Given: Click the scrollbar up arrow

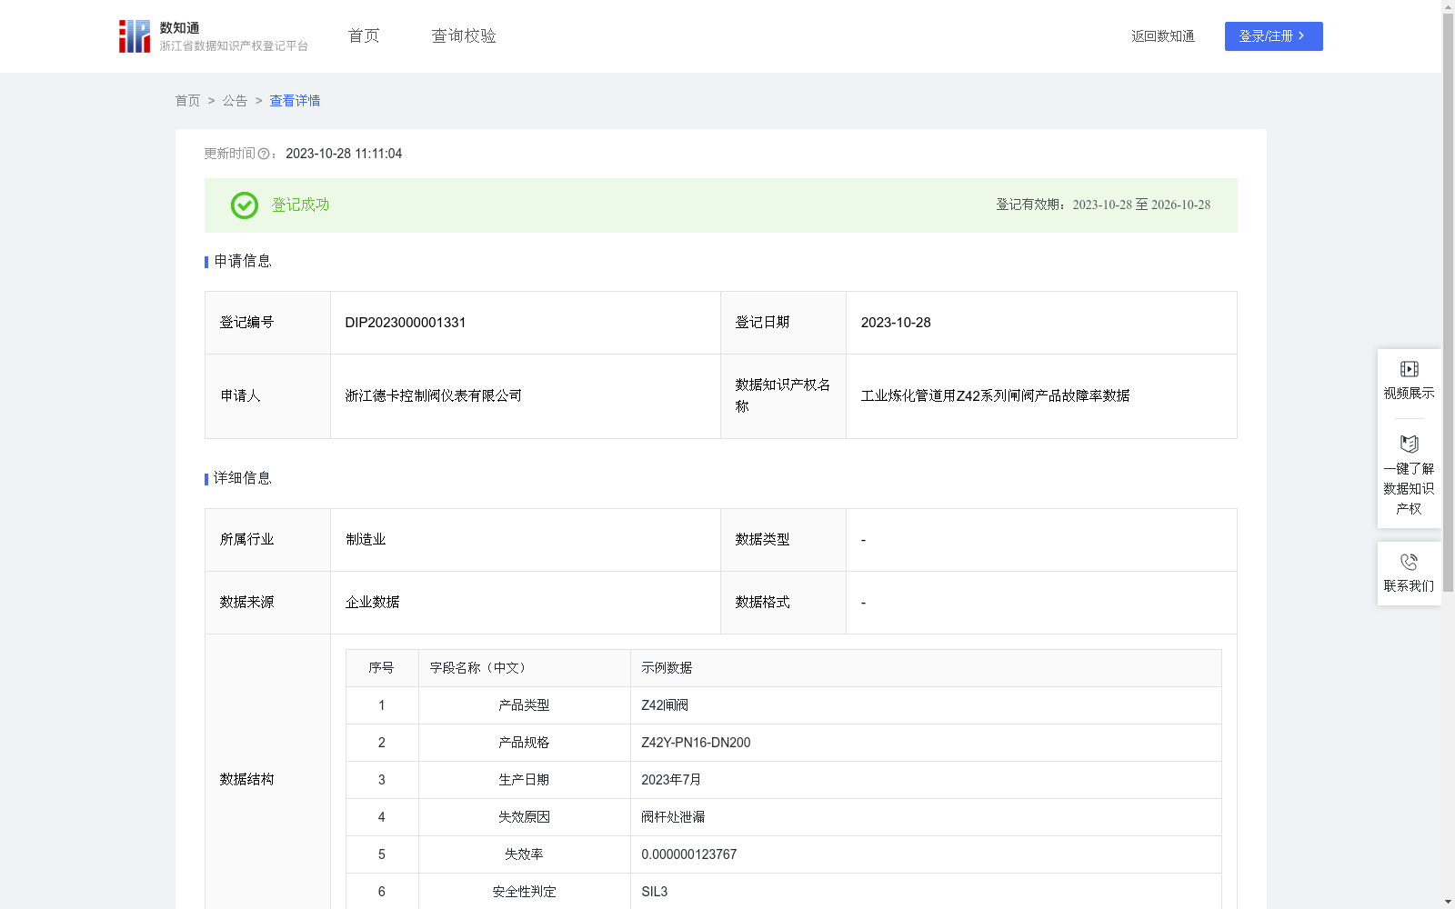Looking at the screenshot, I should pyautogui.click(x=1448, y=6).
